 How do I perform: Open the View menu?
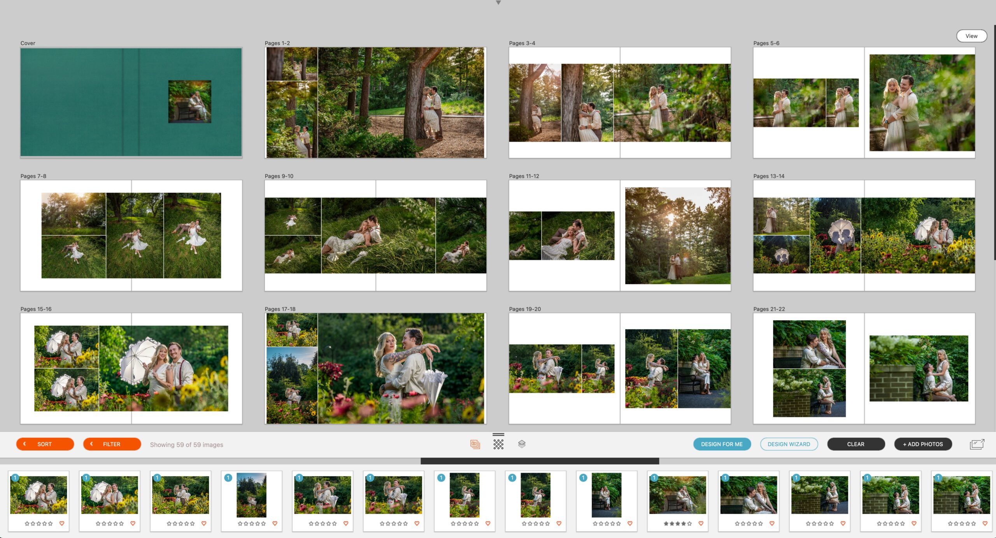pos(971,36)
